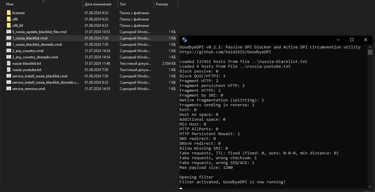
Task: Select the 2_any_country_dnsredir.cmd file name
Action: point(35,57)
